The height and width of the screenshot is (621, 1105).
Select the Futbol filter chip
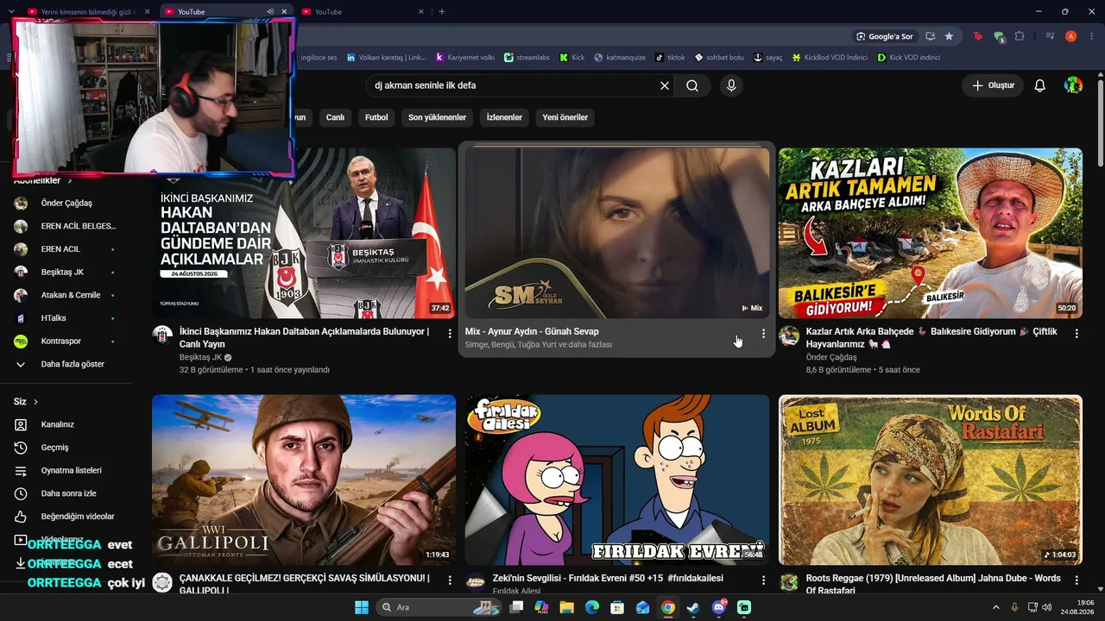[x=376, y=117]
